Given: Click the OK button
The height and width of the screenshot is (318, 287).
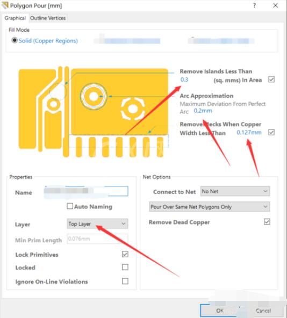Looking at the screenshot, I should pyautogui.click(x=220, y=310).
